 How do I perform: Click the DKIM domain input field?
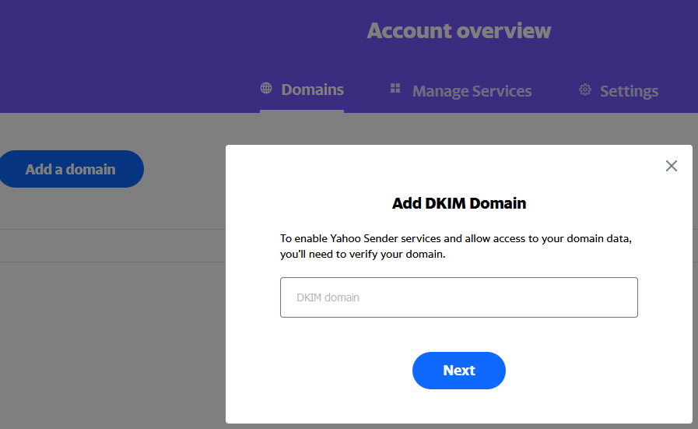tap(459, 297)
